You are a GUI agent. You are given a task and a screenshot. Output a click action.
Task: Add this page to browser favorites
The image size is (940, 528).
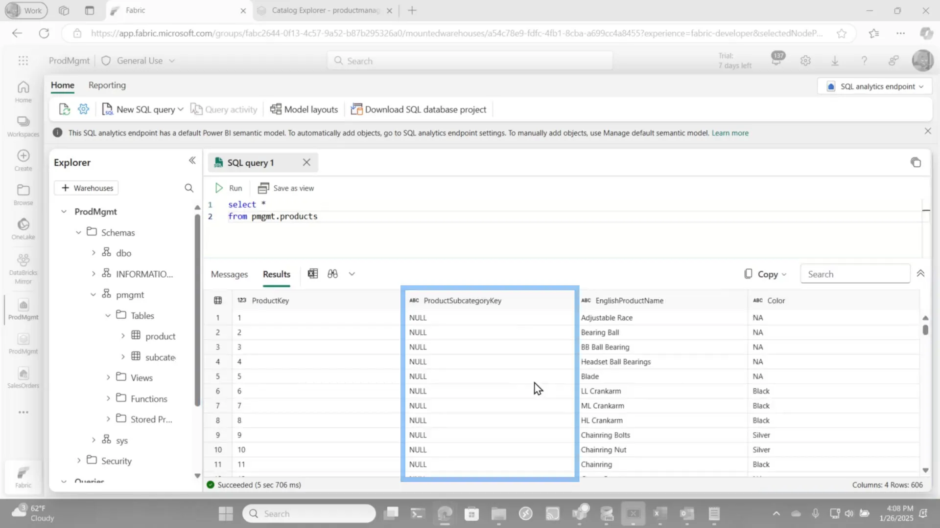pyautogui.click(x=842, y=33)
